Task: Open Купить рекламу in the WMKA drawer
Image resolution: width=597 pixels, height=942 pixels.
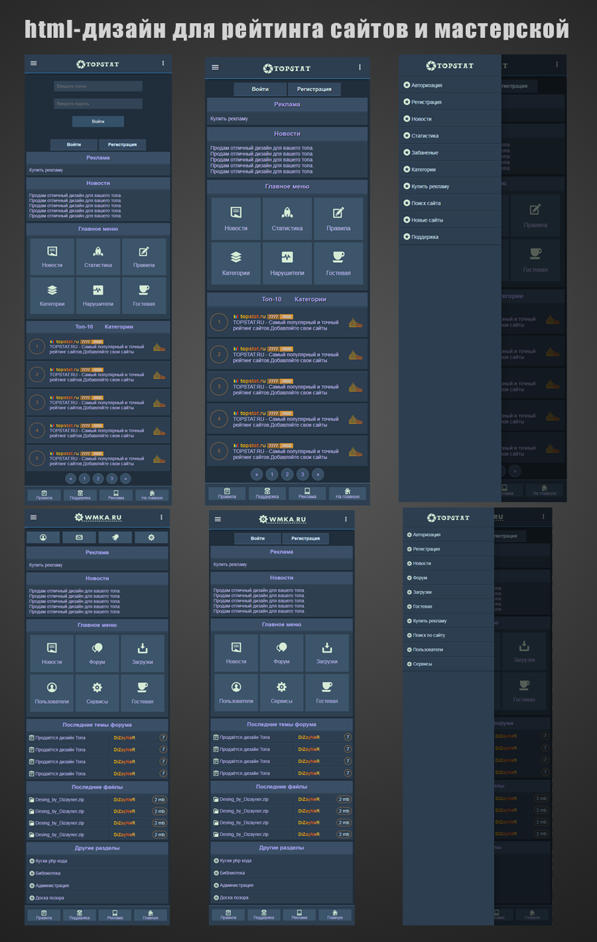Action: tap(430, 621)
